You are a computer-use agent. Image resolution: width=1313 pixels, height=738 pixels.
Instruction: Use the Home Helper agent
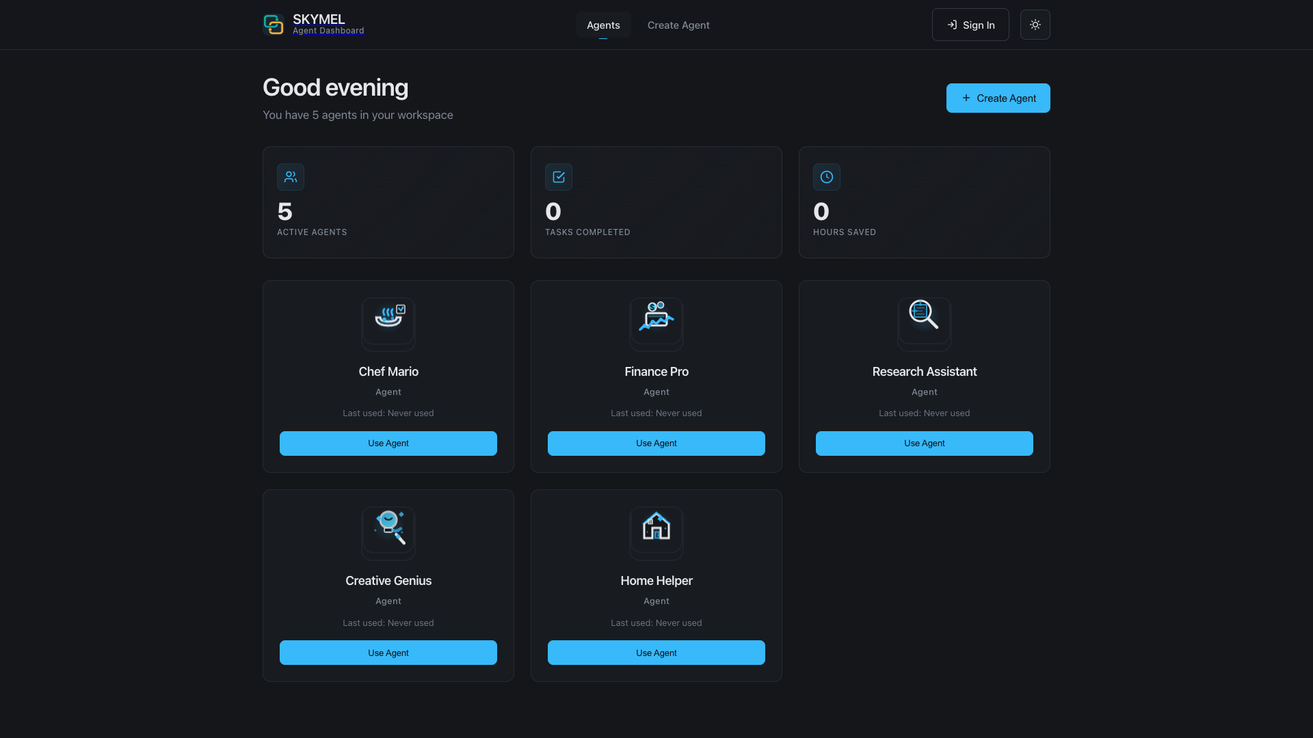[656, 653]
